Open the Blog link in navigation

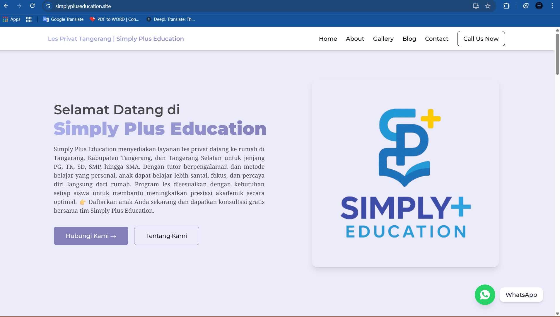click(x=409, y=38)
